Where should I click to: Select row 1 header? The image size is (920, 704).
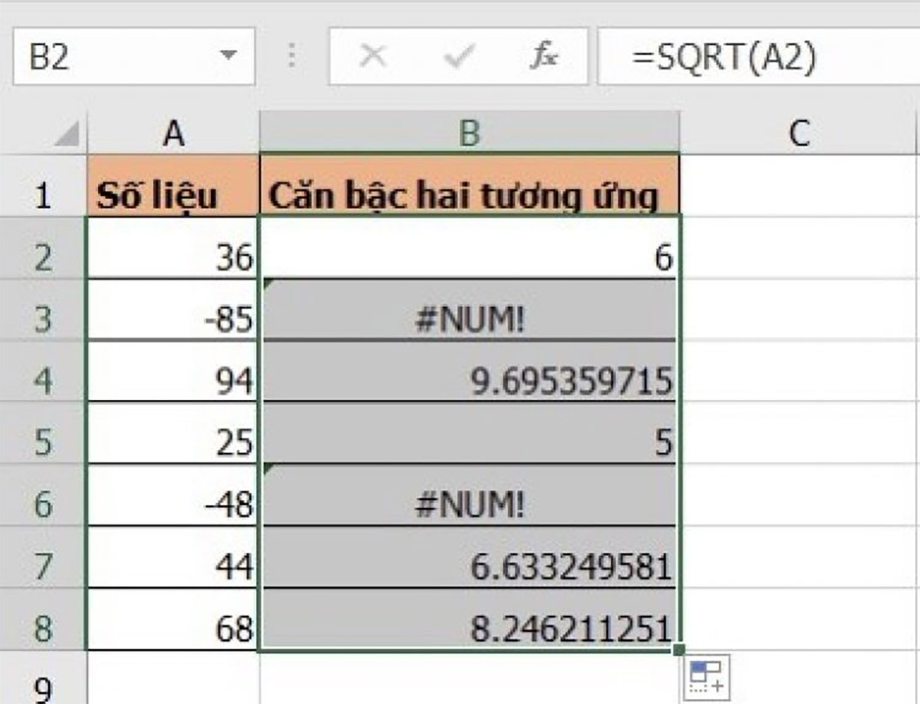tap(43, 186)
